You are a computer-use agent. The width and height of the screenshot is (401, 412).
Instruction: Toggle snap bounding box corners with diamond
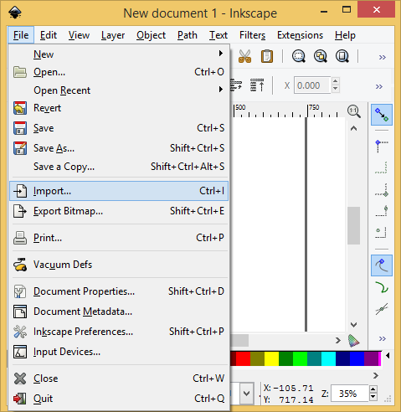pos(382,191)
